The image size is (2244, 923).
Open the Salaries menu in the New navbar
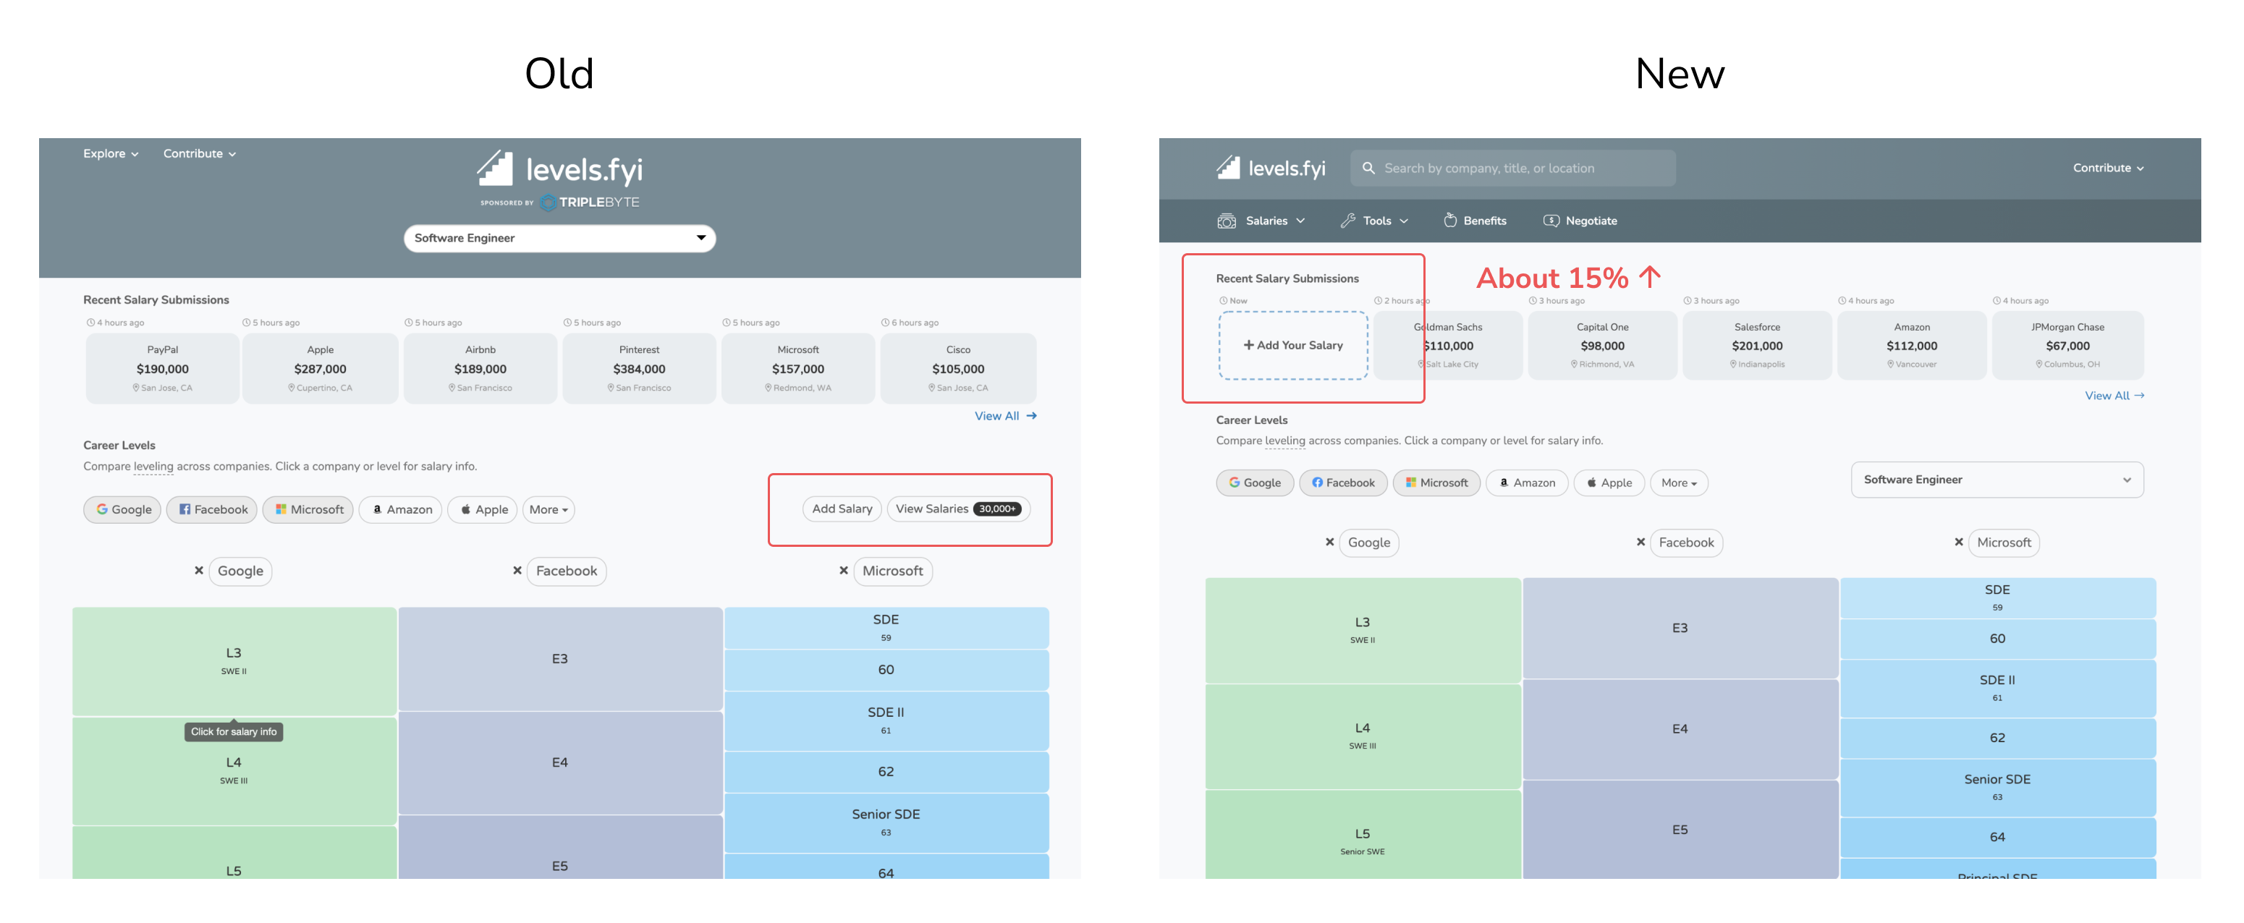[1261, 221]
